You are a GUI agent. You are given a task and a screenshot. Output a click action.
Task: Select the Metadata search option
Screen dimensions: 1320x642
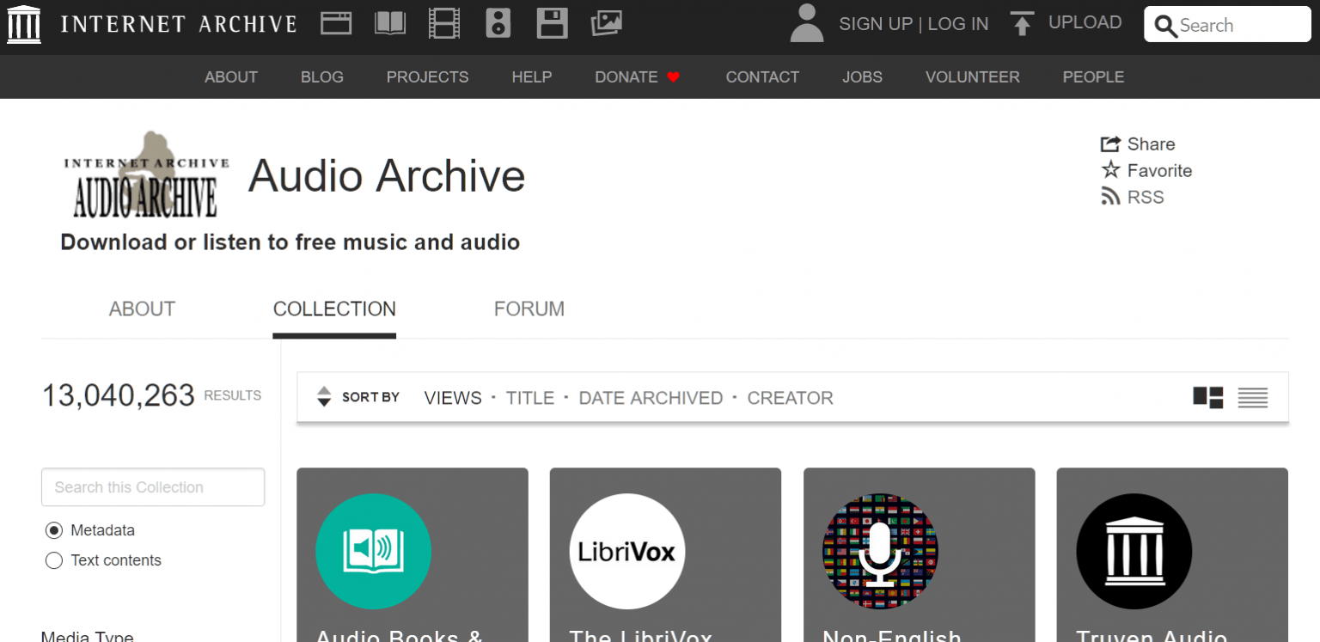click(53, 530)
